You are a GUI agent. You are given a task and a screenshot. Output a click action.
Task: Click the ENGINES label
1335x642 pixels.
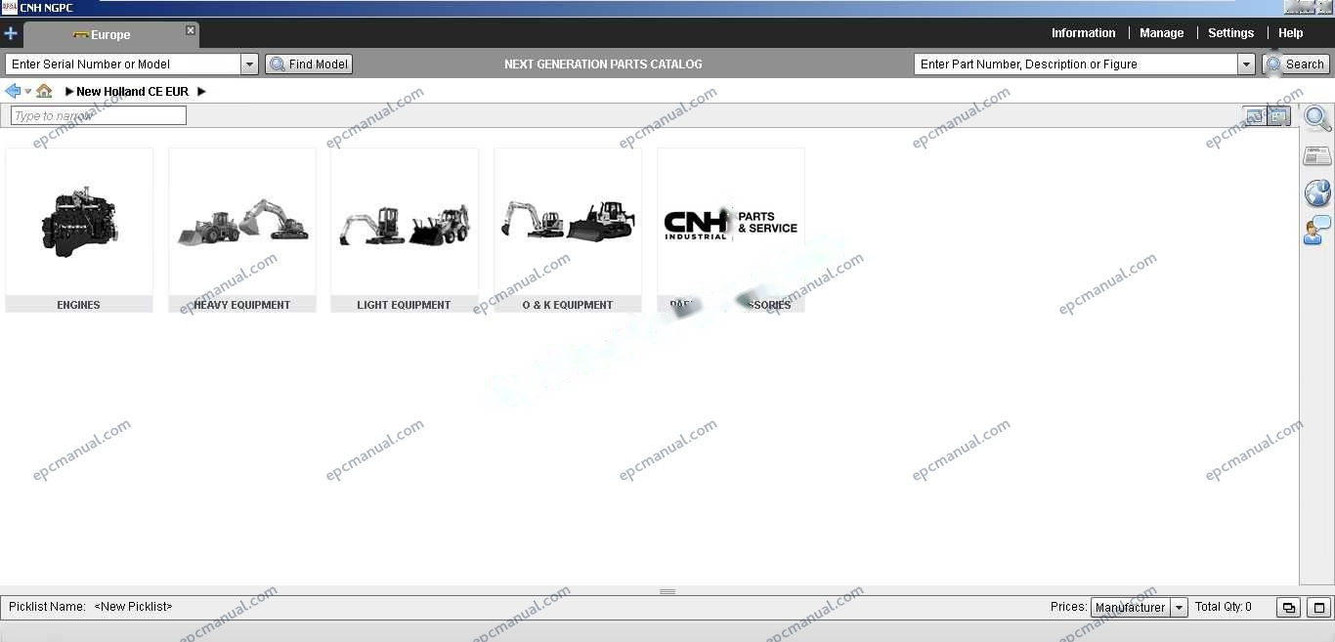(79, 305)
